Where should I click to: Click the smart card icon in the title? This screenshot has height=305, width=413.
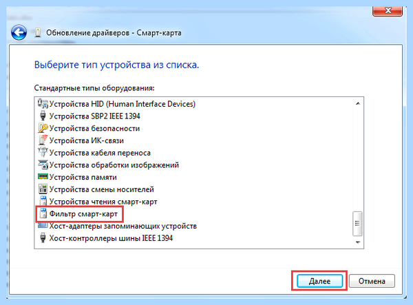coord(38,32)
